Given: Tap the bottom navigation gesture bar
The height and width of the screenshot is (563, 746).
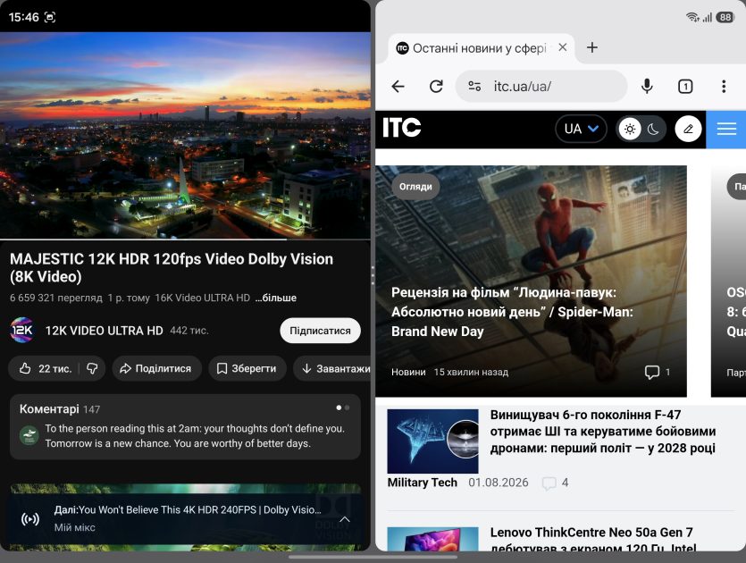Looking at the screenshot, I should [x=373, y=557].
